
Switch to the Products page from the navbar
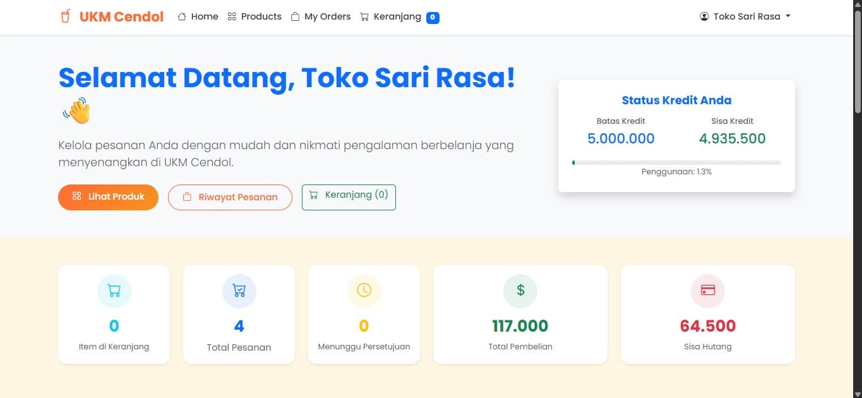point(260,16)
